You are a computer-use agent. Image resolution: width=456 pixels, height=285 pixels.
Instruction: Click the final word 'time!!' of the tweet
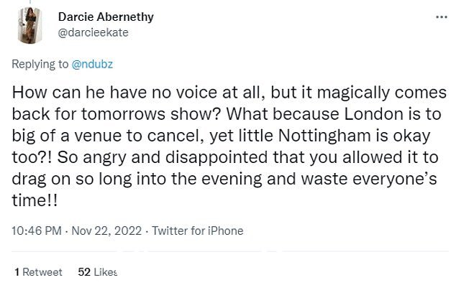(35, 200)
